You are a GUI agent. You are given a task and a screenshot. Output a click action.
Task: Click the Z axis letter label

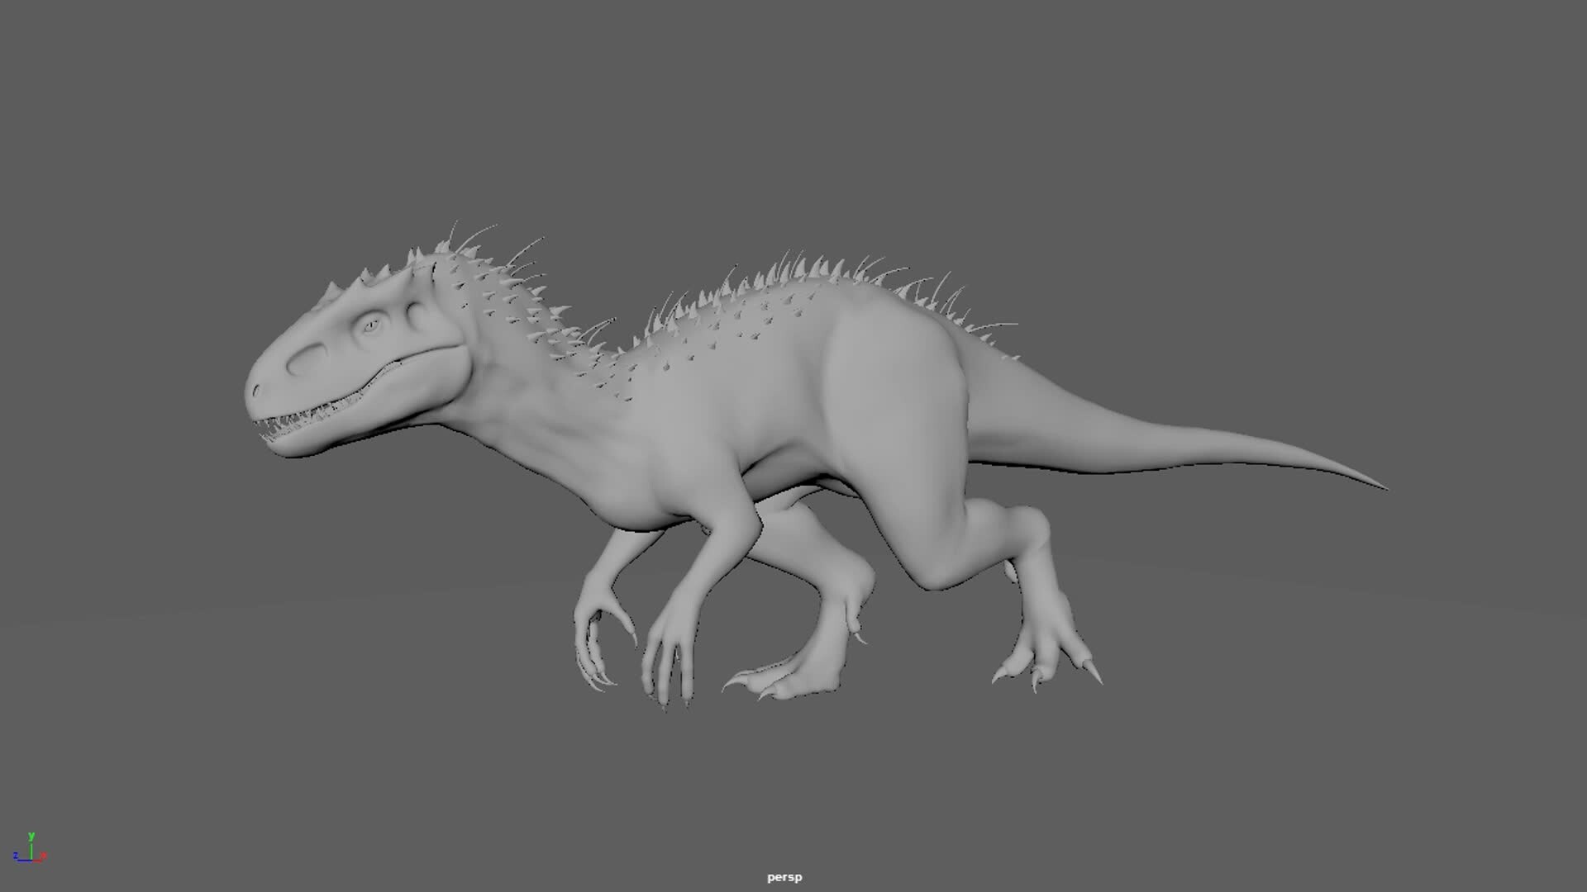16,856
